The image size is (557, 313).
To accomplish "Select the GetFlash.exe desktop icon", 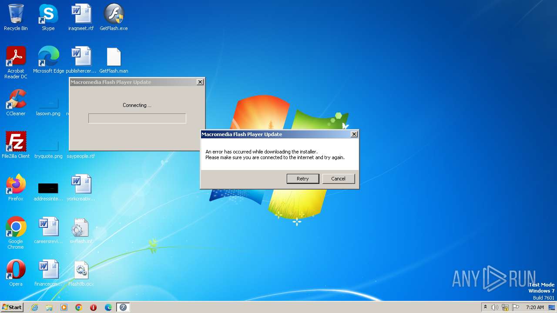I will click(114, 17).
